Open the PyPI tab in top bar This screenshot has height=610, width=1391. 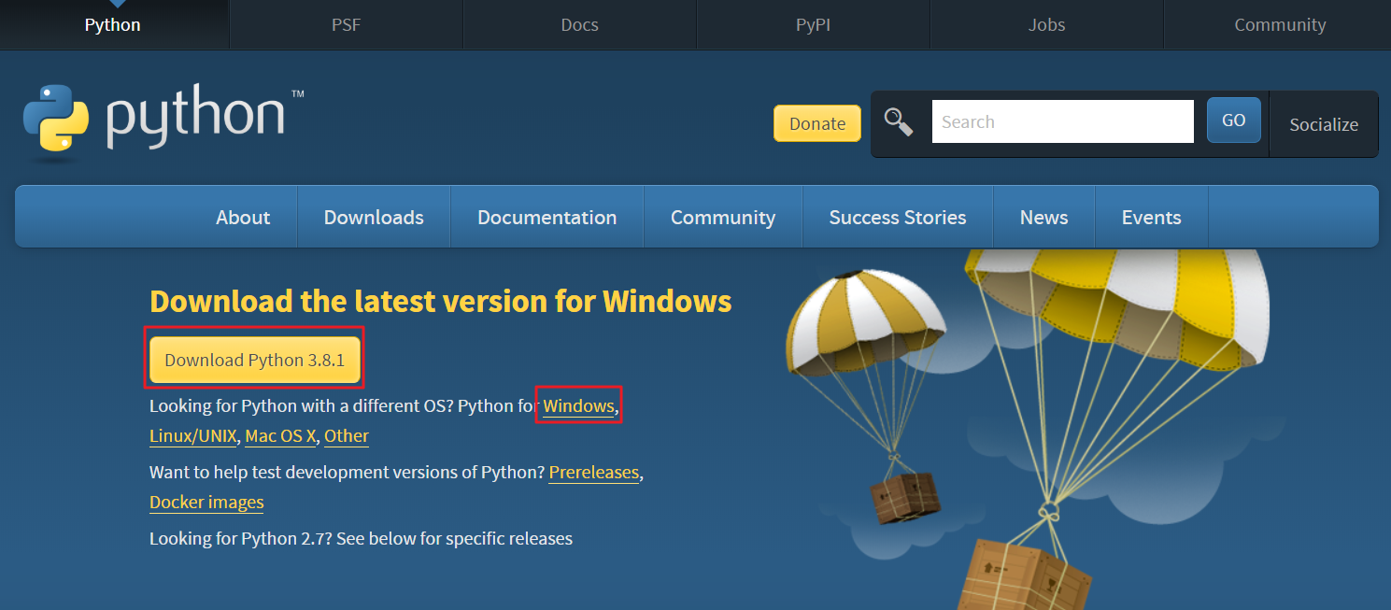(x=813, y=25)
